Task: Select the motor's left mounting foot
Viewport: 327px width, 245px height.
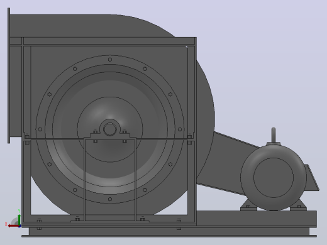Action: pos(248,205)
